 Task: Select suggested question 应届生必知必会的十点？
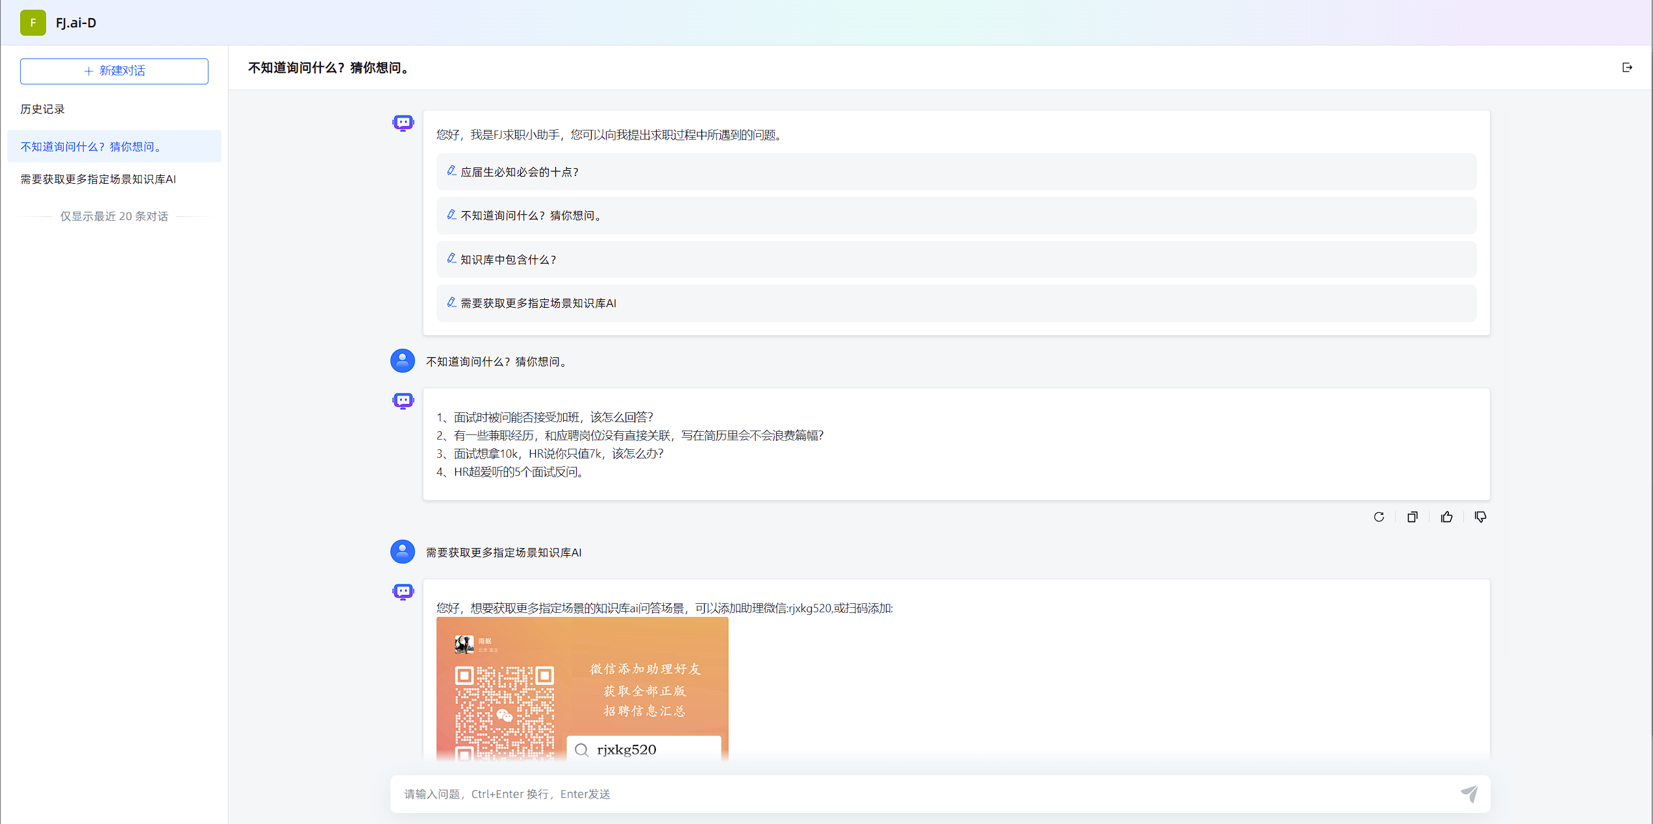(x=956, y=172)
